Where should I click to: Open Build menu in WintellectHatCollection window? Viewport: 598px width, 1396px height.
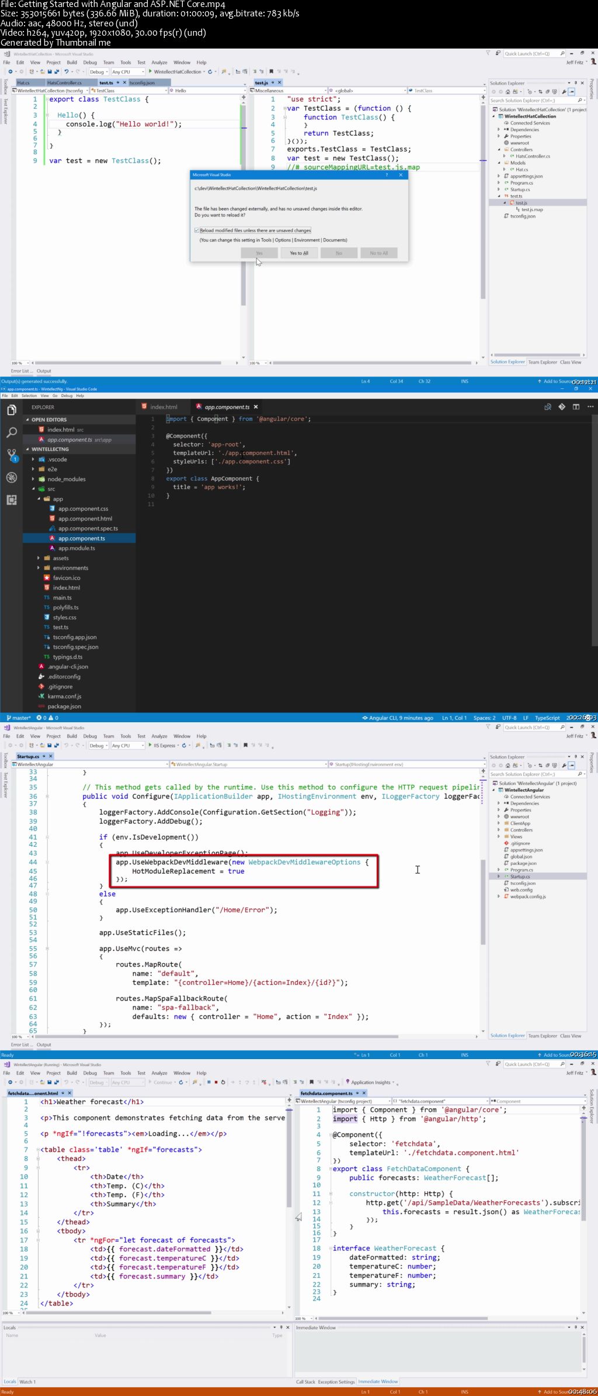[72, 63]
